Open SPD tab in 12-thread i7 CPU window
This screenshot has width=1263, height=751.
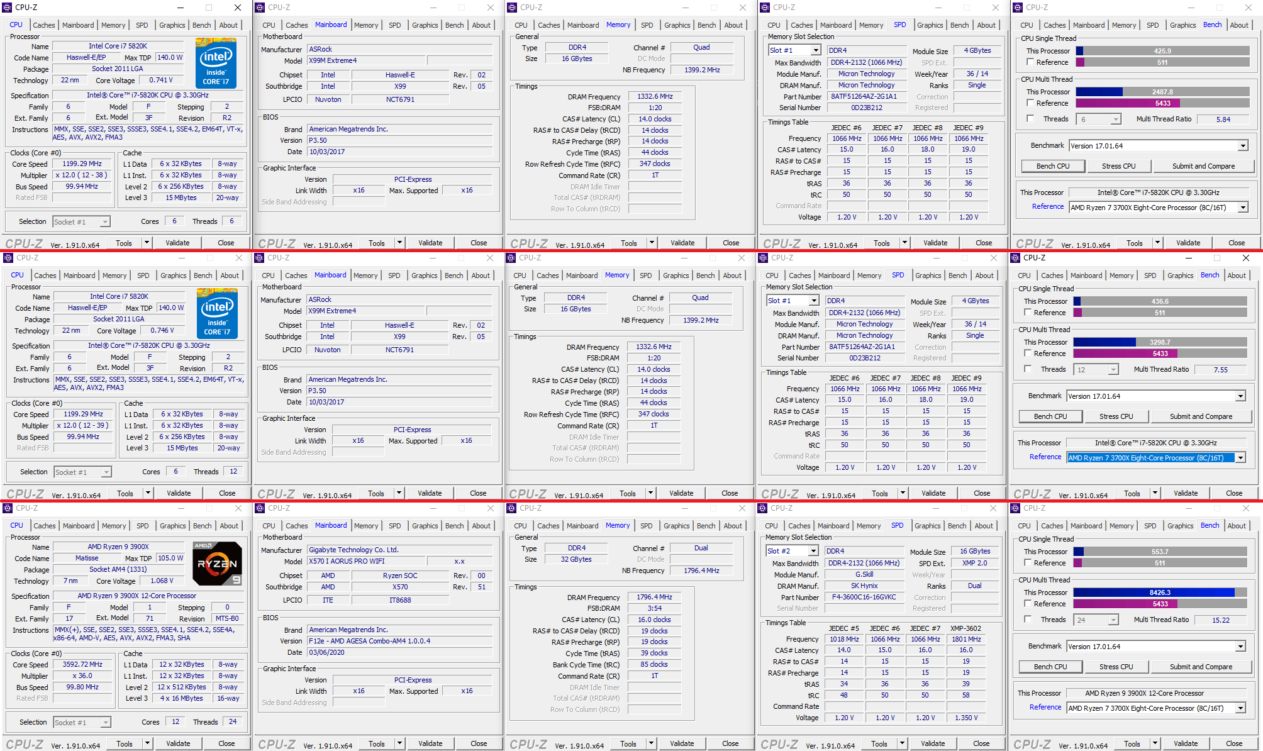tap(143, 275)
